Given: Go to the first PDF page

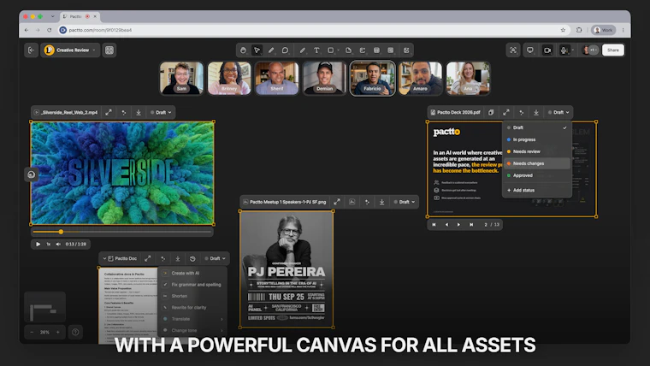Looking at the screenshot, I should pyautogui.click(x=434, y=225).
